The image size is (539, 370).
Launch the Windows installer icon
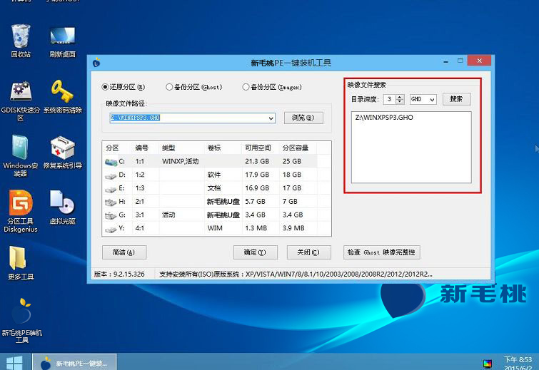click(21, 156)
